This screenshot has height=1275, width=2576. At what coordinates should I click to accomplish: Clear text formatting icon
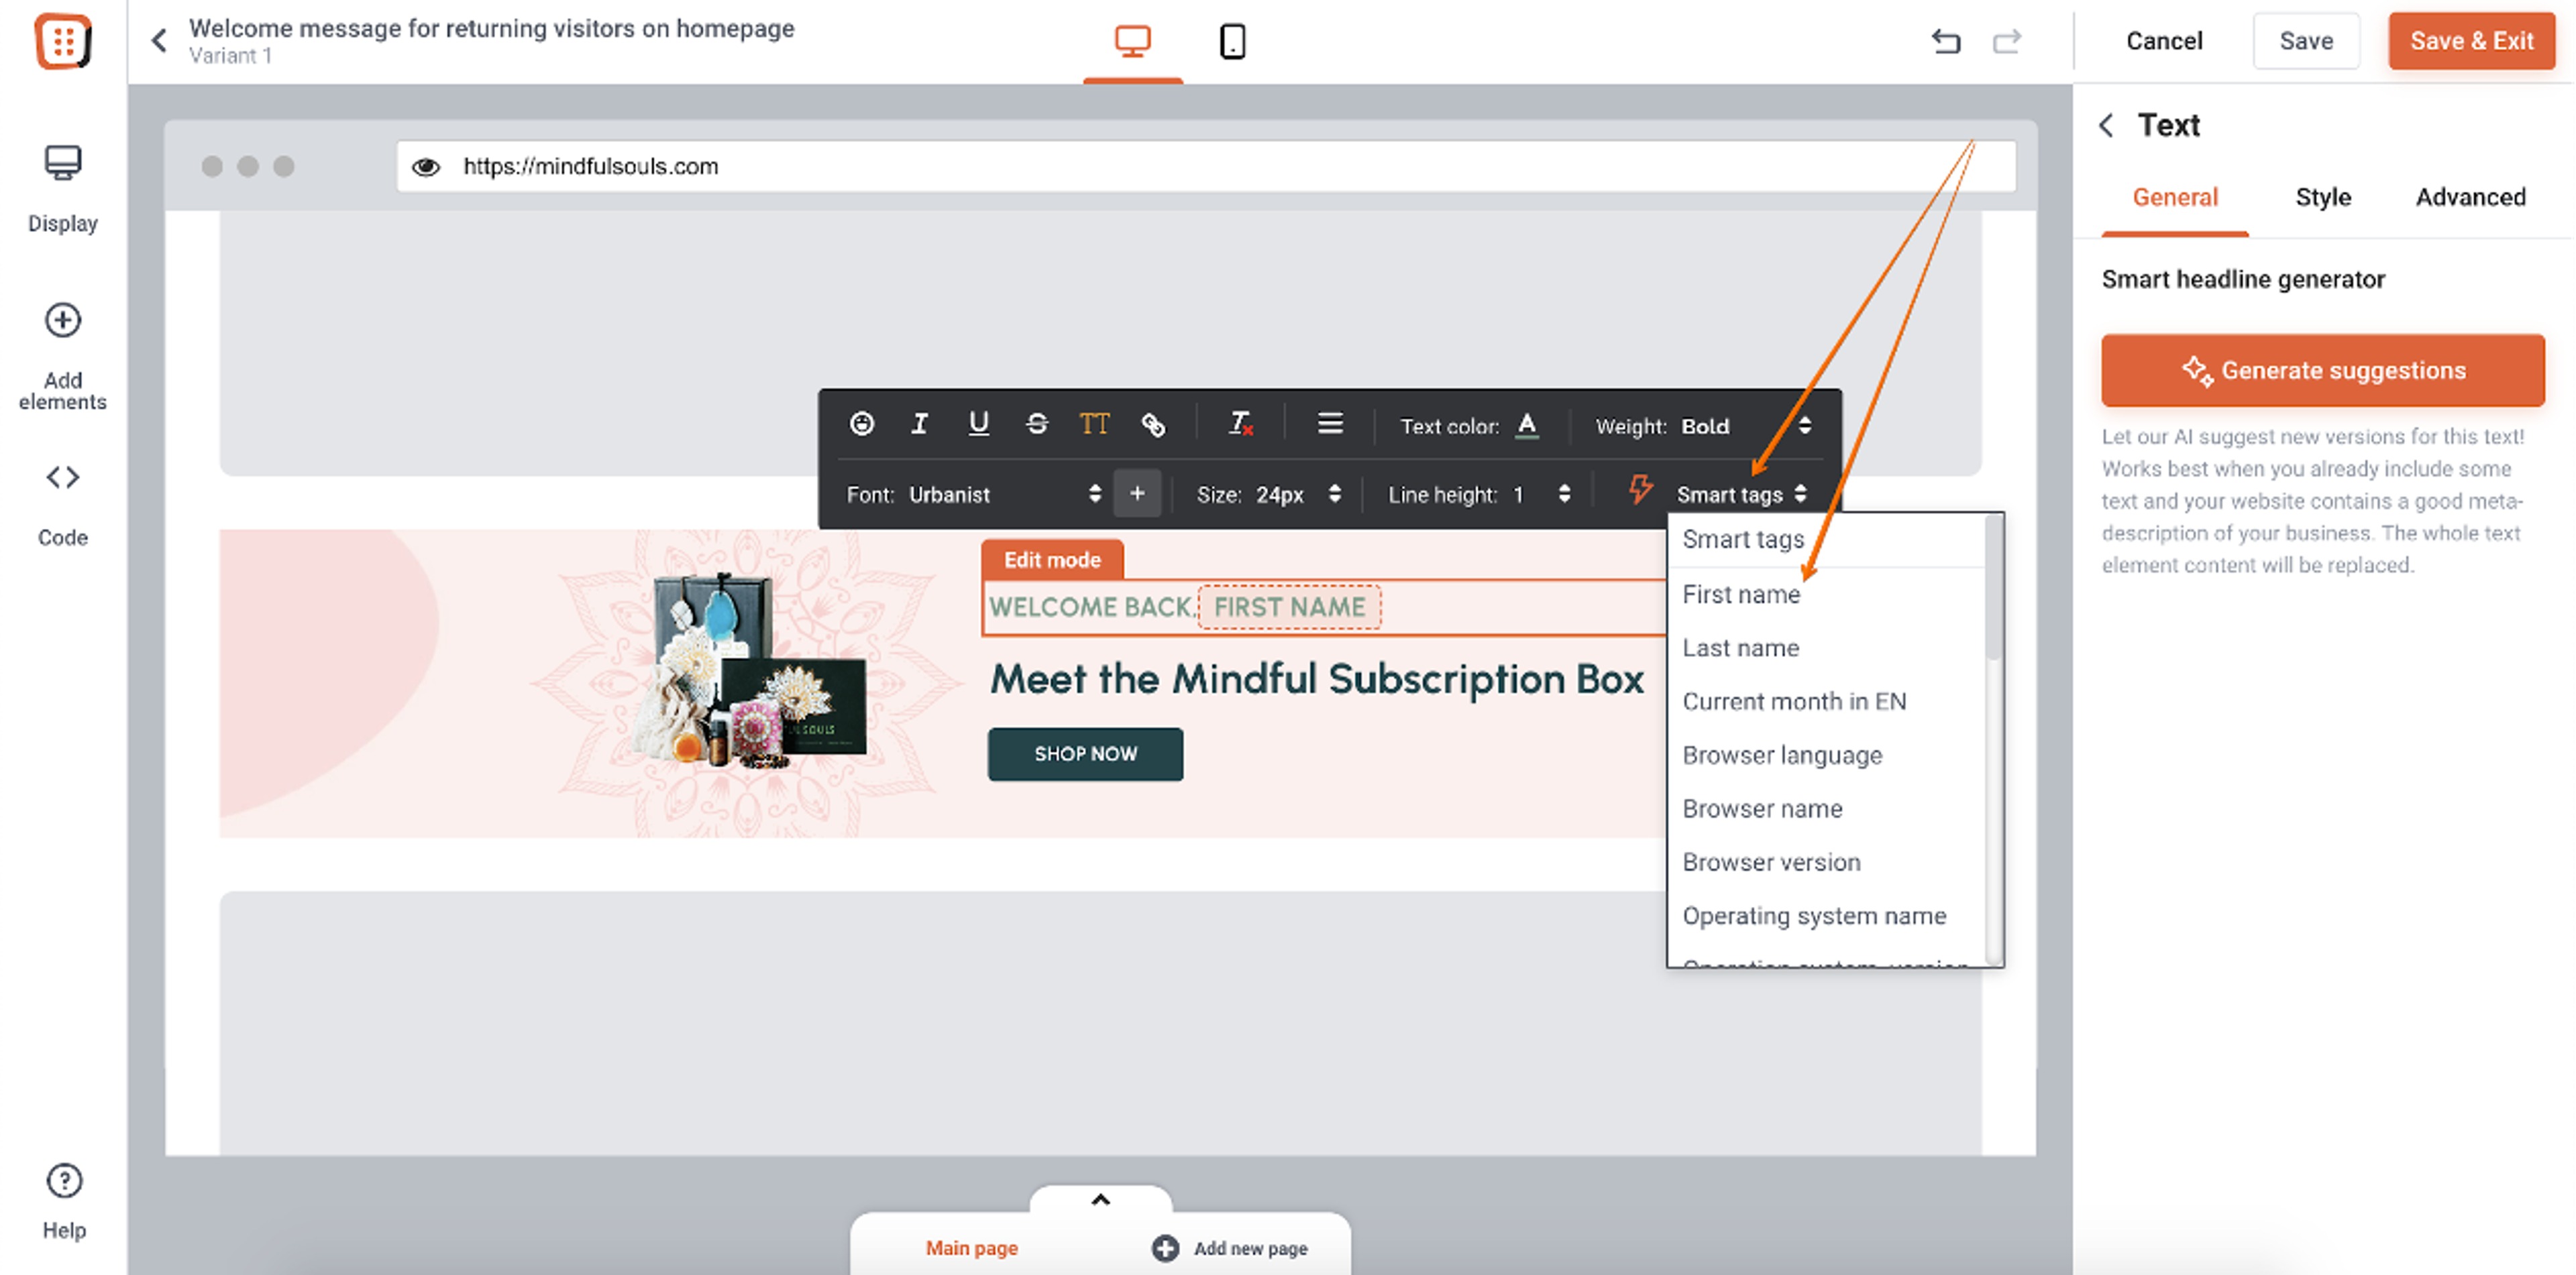(x=1240, y=425)
